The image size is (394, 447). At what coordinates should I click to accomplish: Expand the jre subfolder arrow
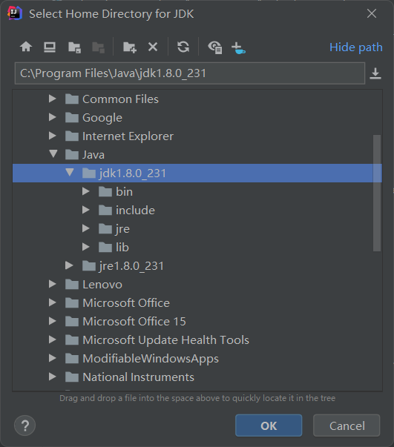(86, 228)
